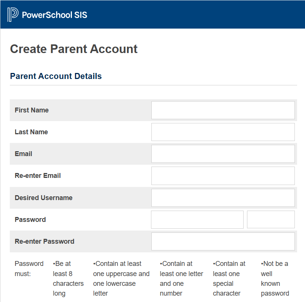Click the PowerSchool SIS title text

click(55, 15)
